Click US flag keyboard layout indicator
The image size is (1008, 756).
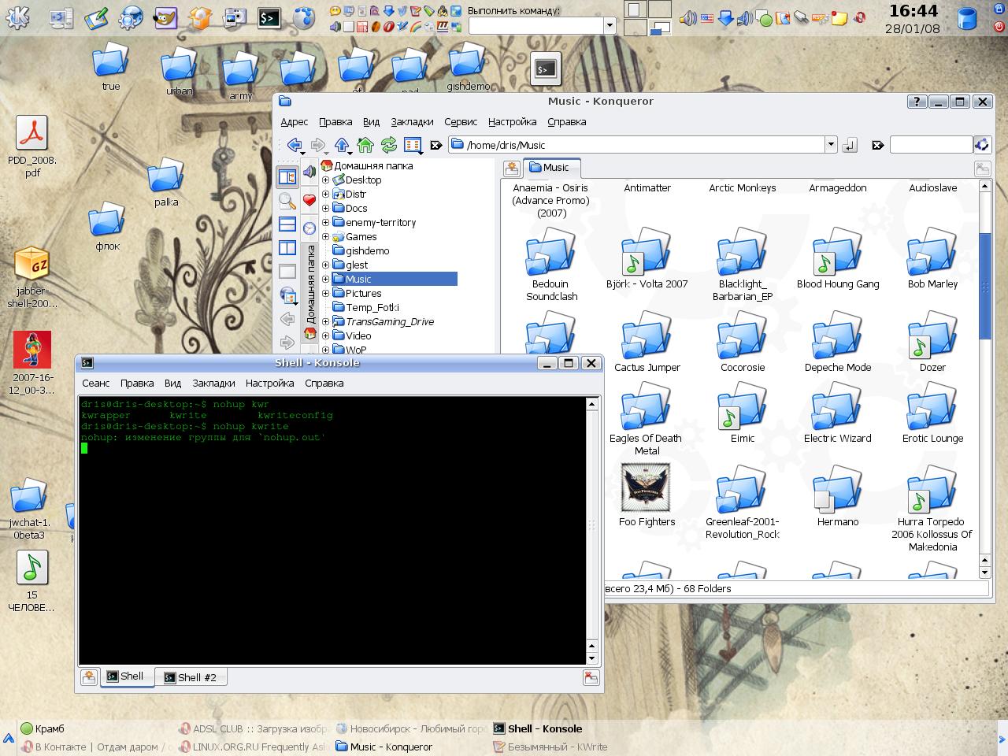pyautogui.click(x=707, y=17)
